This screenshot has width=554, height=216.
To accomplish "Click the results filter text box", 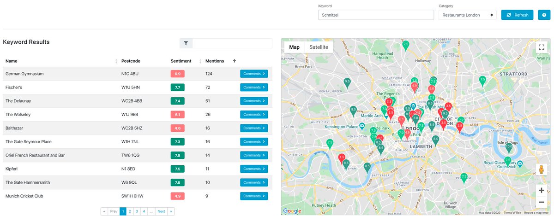I will (232, 43).
